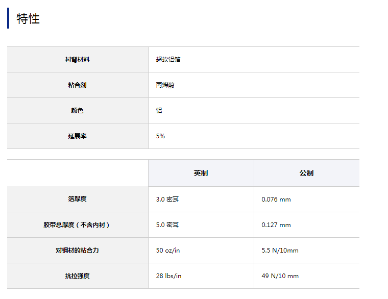Click the 延展率 row label
This screenshot has height=299, width=388.
78,136
